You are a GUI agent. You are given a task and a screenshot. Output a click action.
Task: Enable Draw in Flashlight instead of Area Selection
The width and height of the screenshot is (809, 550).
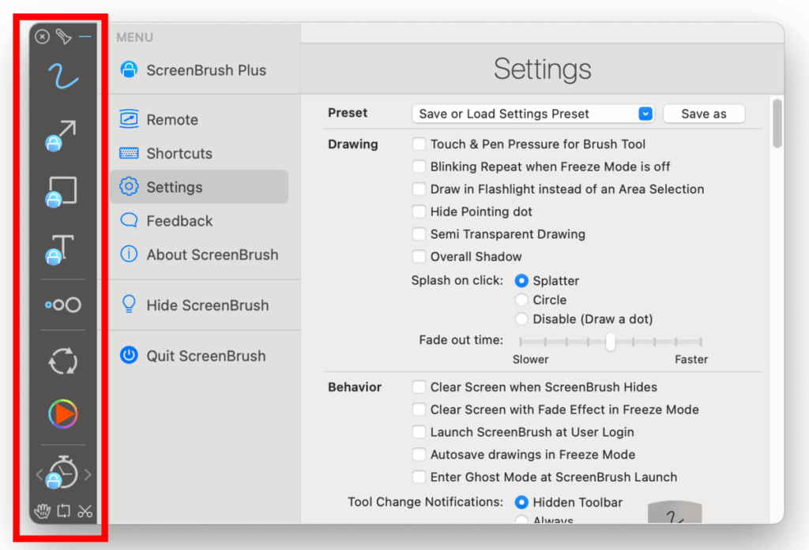419,189
